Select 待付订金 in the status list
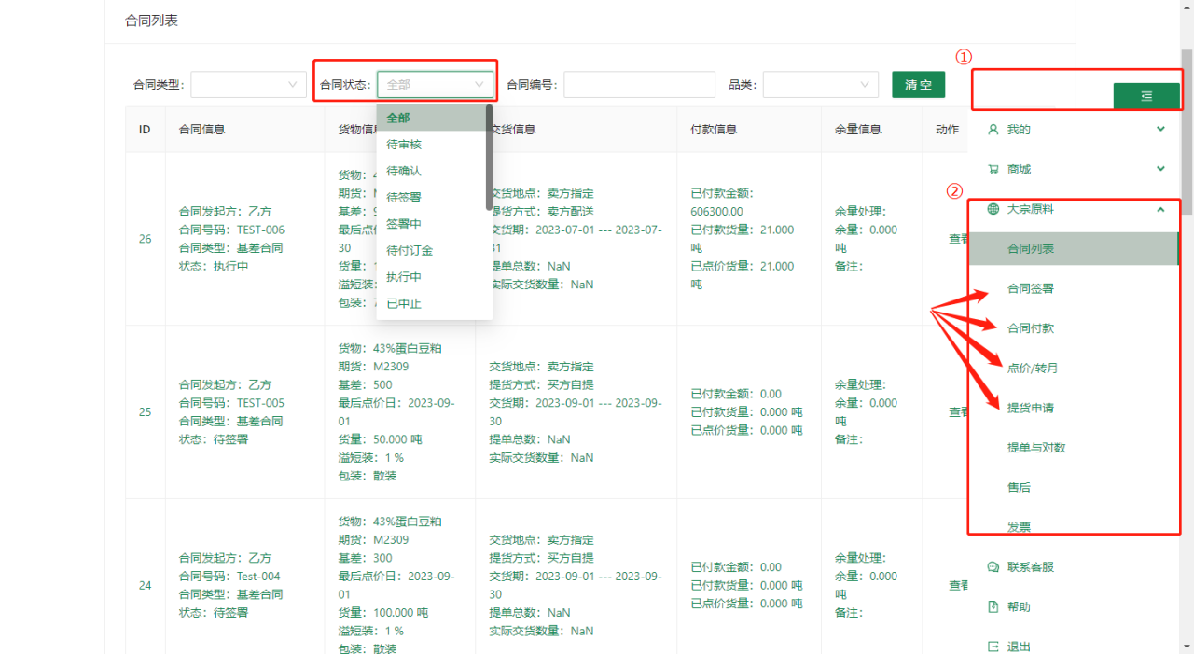The height and width of the screenshot is (654, 1194). click(431, 250)
